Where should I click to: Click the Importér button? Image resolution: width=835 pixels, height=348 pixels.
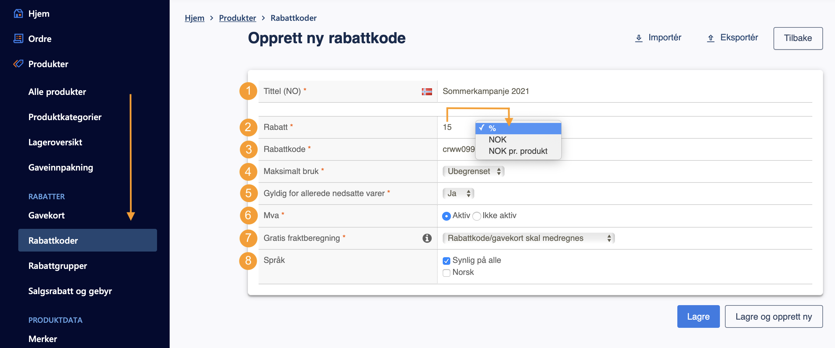coord(658,38)
